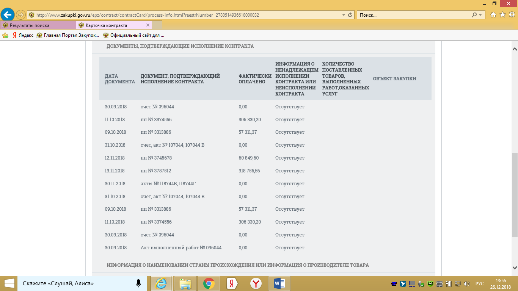Click the Скажите «Слушай, Алиса» search box
Viewport: 518px width, 291px height.
(82, 283)
